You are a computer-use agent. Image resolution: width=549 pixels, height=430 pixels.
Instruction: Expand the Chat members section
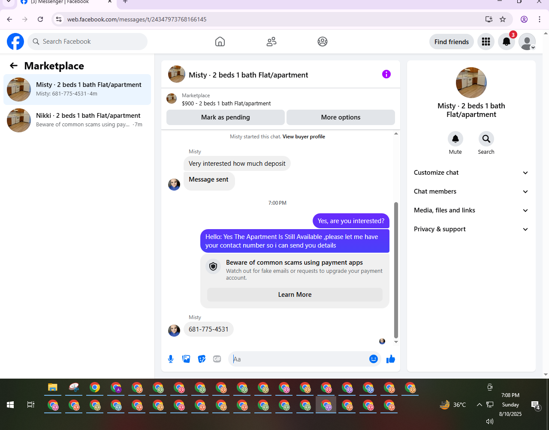[471, 191]
